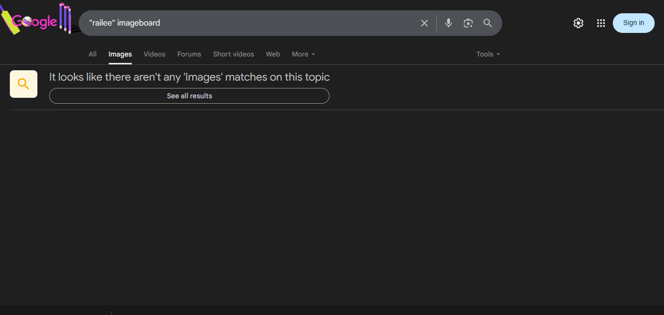The image size is (664, 315).
Task: Click the no Images matches message
Action: click(189, 77)
